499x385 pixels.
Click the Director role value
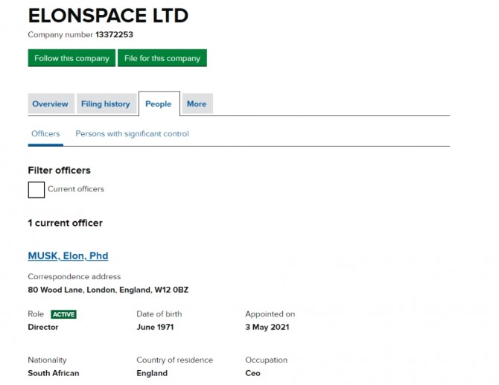pyautogui.click(x=43, y=327)
